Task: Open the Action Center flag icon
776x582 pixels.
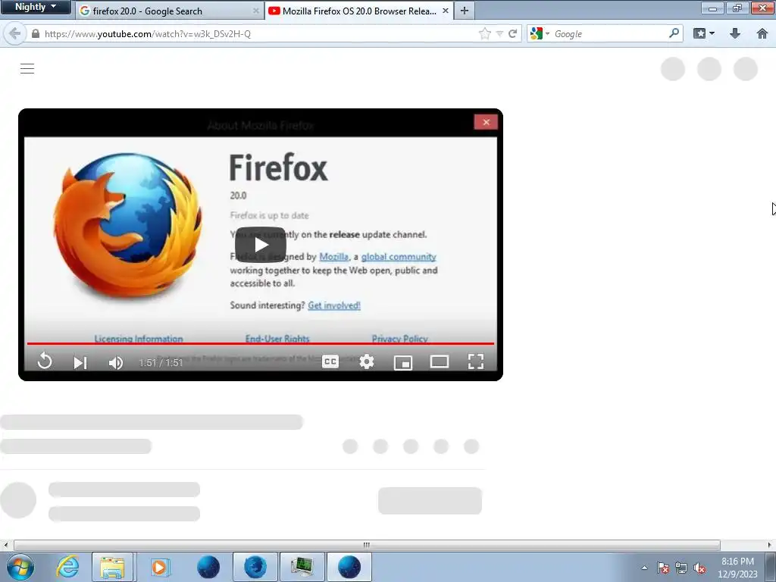Action: (x=663, y=568)
